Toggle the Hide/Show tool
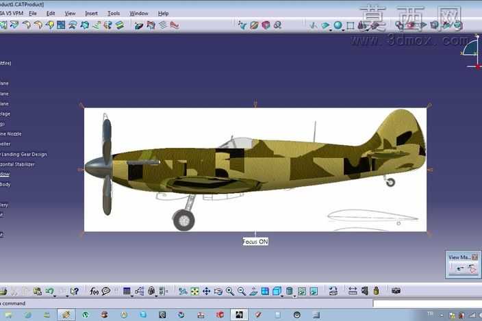Screen dimensions: 482x321 pos(302,291)
